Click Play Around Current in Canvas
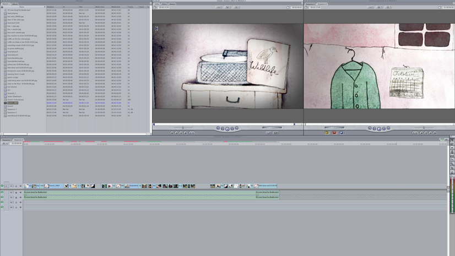Screen dimensions: 455x256 point(384,128)
